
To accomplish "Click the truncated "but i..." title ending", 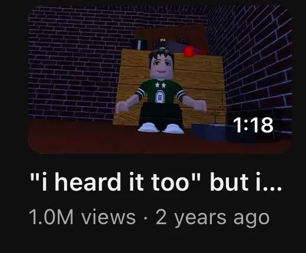I will pos(246,182).
